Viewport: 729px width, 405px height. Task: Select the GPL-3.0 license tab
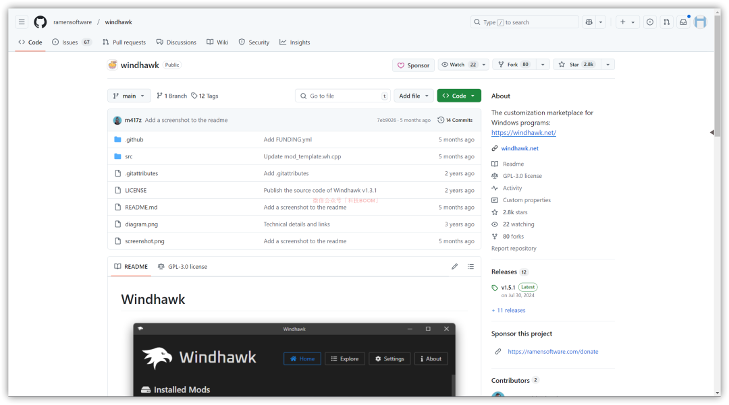click(x=182, y=267)
